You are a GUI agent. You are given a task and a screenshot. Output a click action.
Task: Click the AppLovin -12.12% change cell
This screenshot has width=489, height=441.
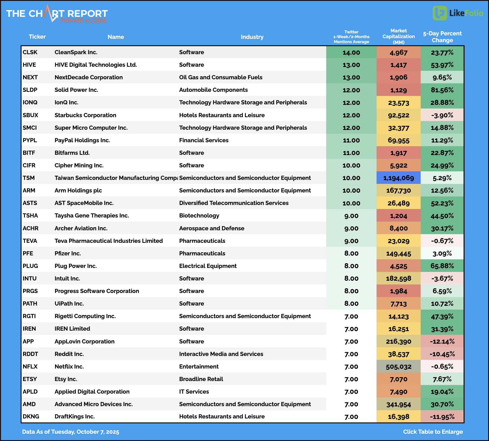(442, 341)
